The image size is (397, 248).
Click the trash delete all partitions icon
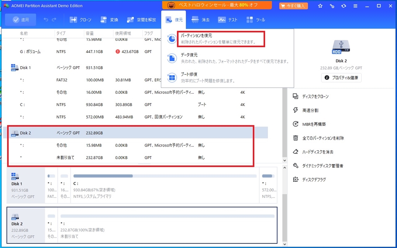(295, 138)
